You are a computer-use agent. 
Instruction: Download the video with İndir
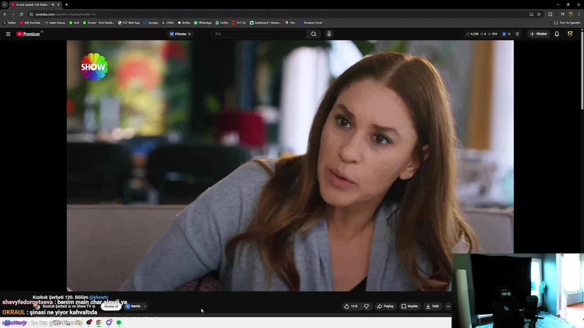[x=432, y=306]
